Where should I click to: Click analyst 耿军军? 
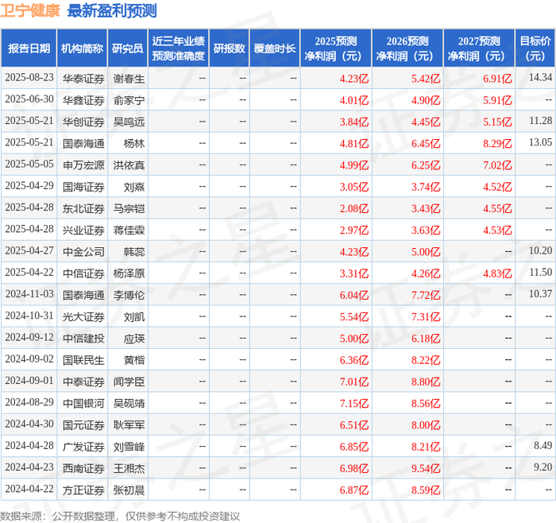[129, 424]
